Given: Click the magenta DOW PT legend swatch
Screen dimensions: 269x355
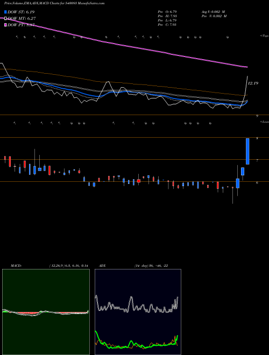Looking at the screenshot, I should 6,25.
